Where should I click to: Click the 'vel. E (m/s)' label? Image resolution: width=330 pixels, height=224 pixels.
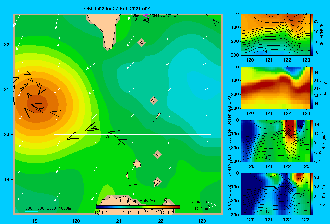(324, 195)
